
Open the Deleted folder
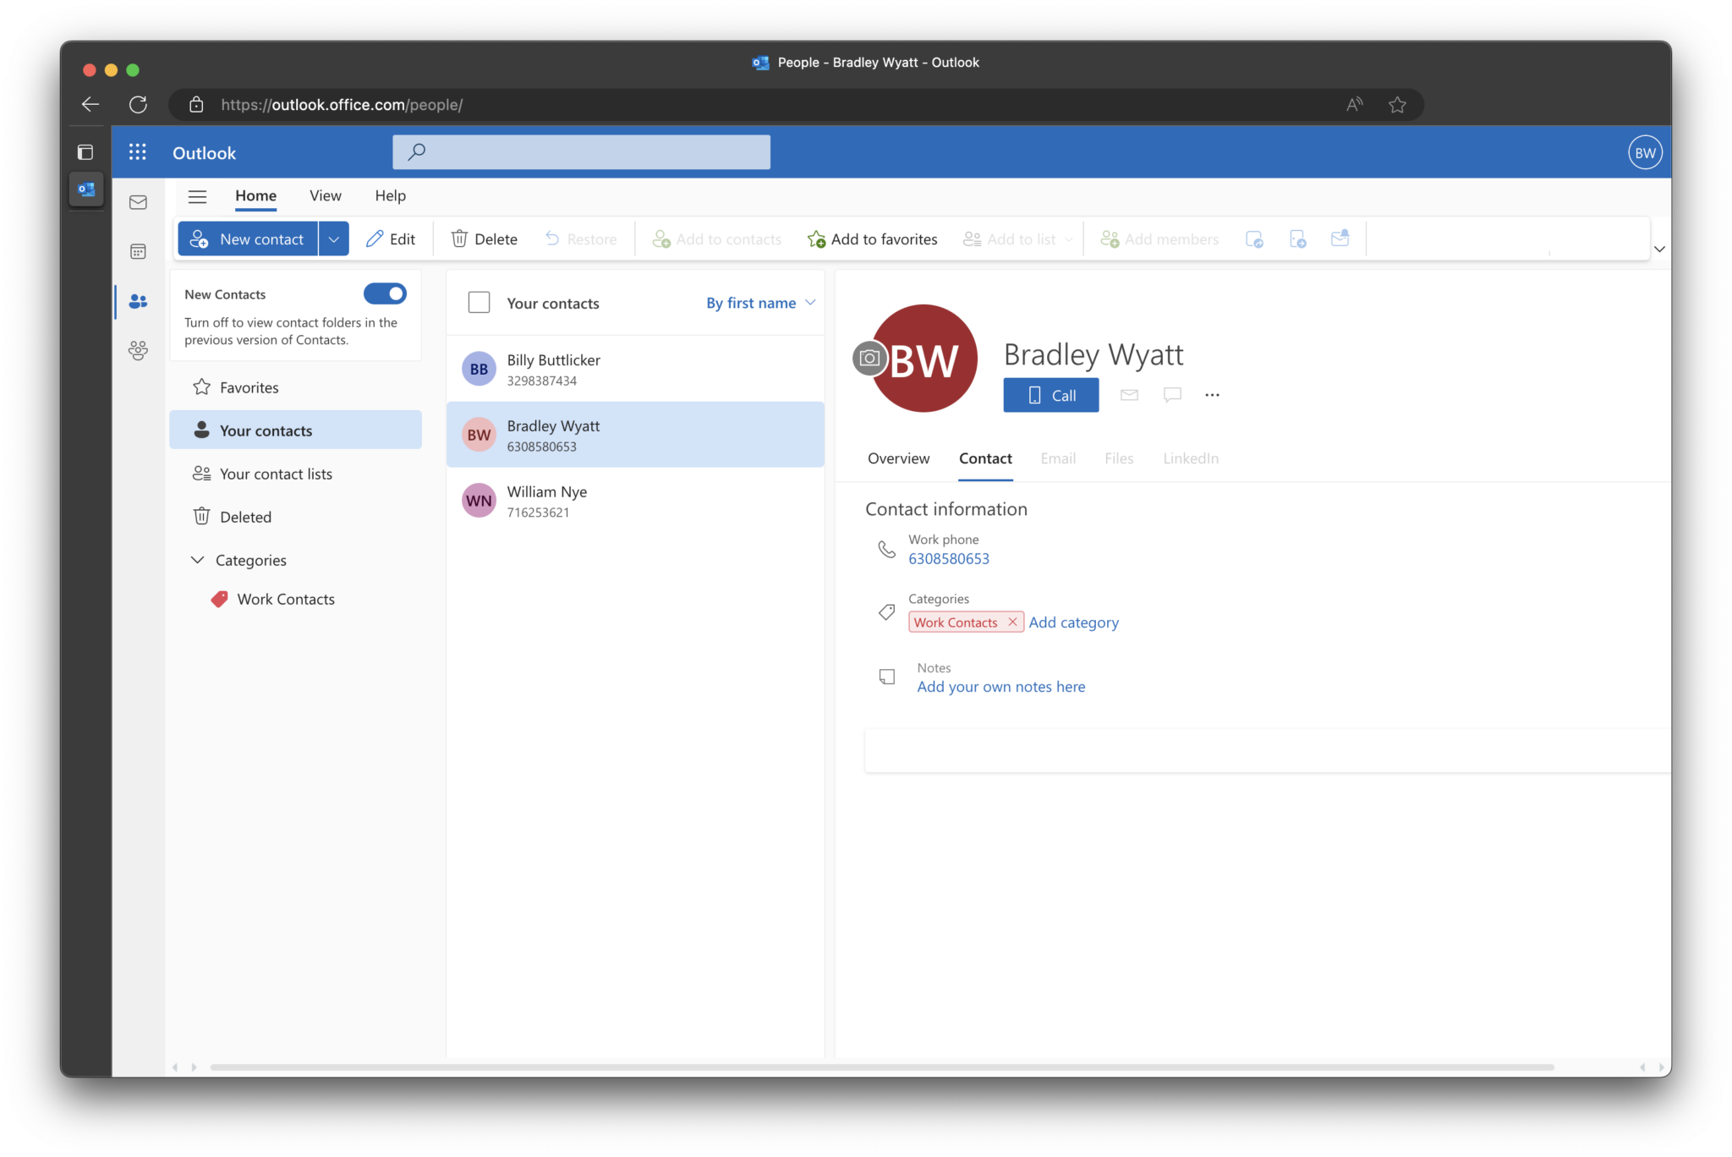[296, 517]
